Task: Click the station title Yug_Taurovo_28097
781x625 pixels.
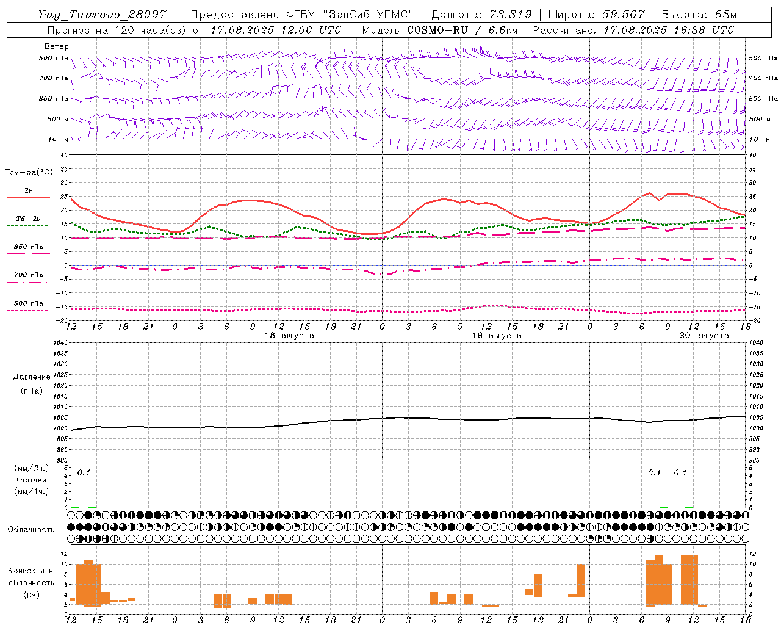Action: (102, 15)
